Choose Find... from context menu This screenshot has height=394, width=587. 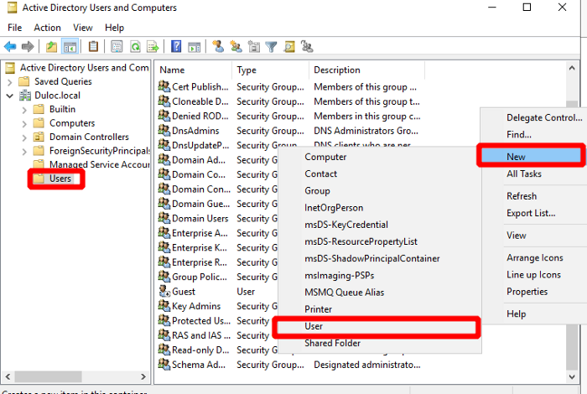coord(519,134)
